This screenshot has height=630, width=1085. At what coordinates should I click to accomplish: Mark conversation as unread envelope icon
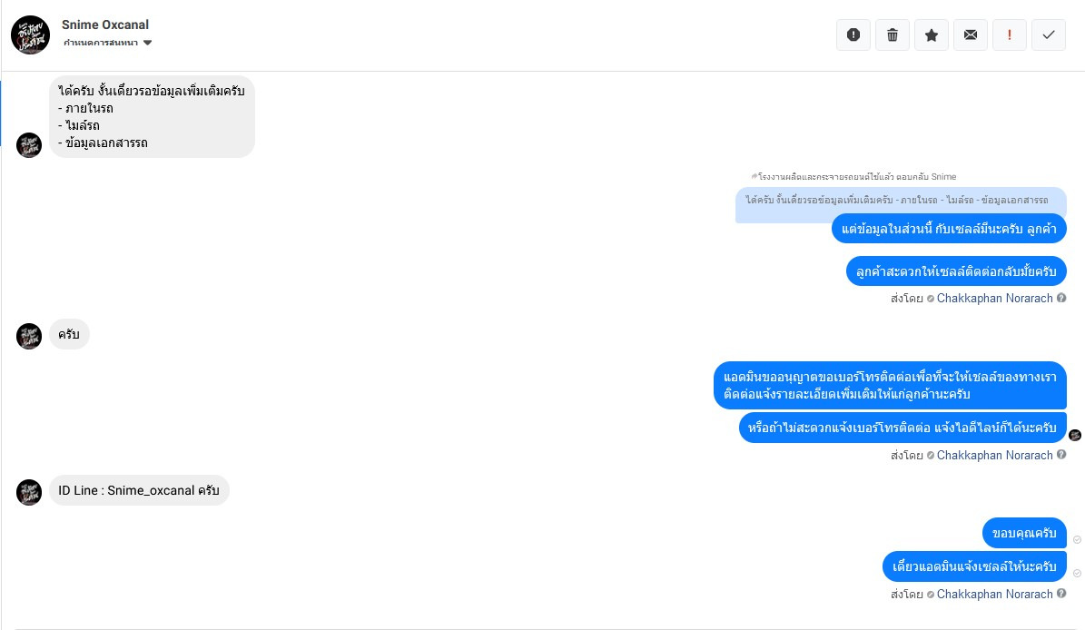[x=971, y=34]
